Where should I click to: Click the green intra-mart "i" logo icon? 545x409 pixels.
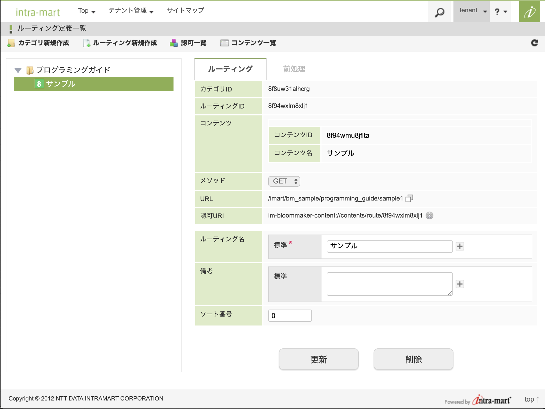[529, 12]
